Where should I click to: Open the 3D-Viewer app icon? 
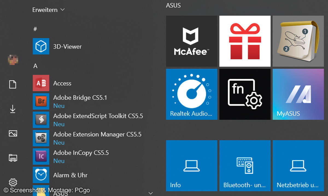point(41,46)
